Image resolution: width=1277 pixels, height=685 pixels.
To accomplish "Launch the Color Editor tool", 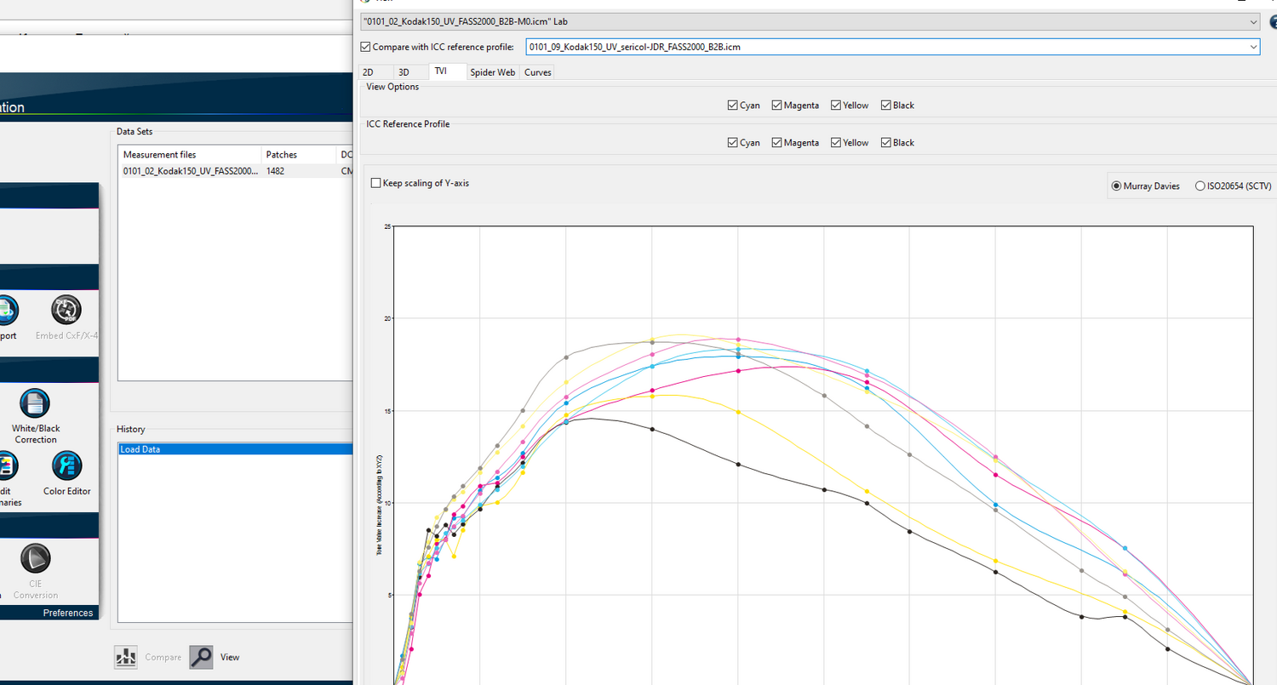I will click(x=66, y=466).
